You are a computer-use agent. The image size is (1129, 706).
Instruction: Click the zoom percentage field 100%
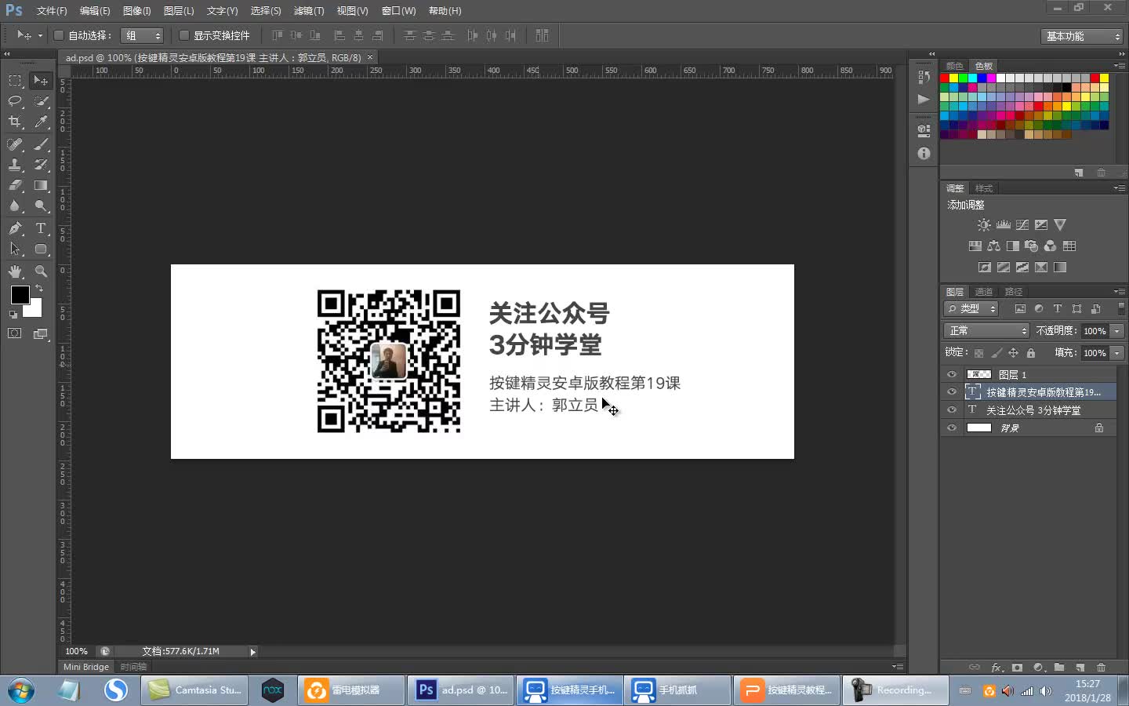click(77, 651)
